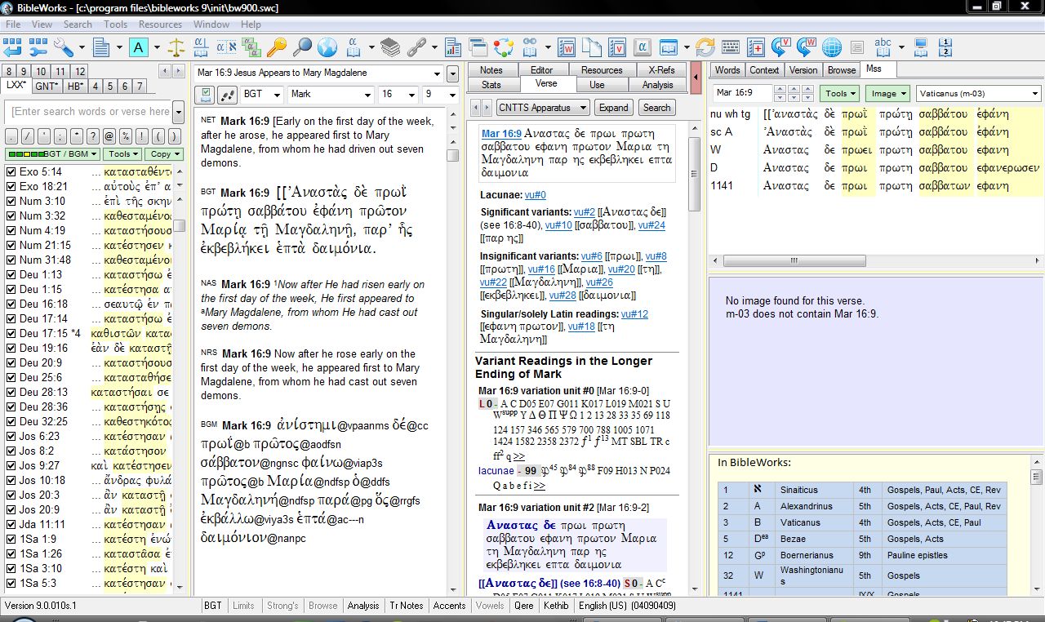Viewport: 1045px width, 622px height.
Task: Click the Expand button
Action: 613,108
